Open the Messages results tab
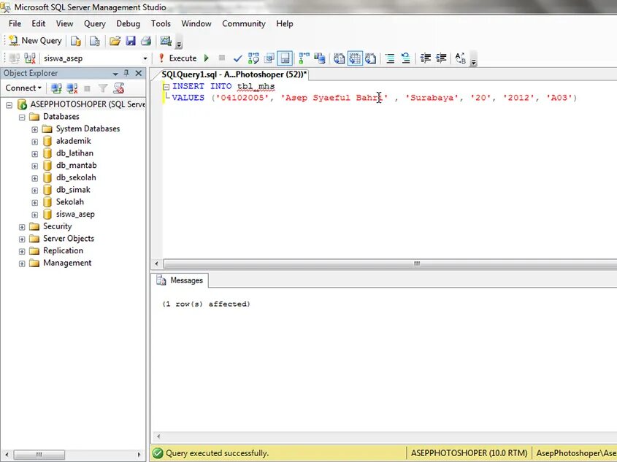The image size is (617, 462). 180,280
